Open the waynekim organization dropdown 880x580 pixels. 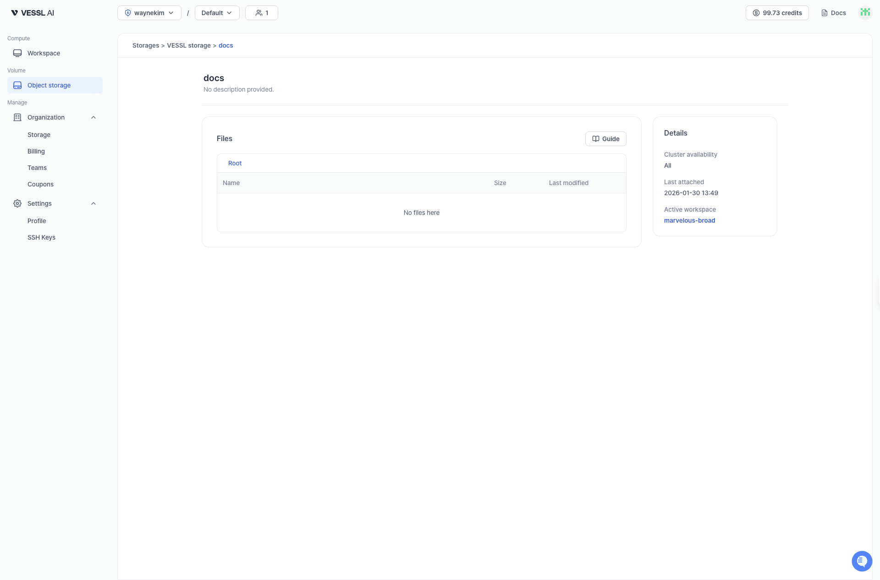tap(149, 13)
